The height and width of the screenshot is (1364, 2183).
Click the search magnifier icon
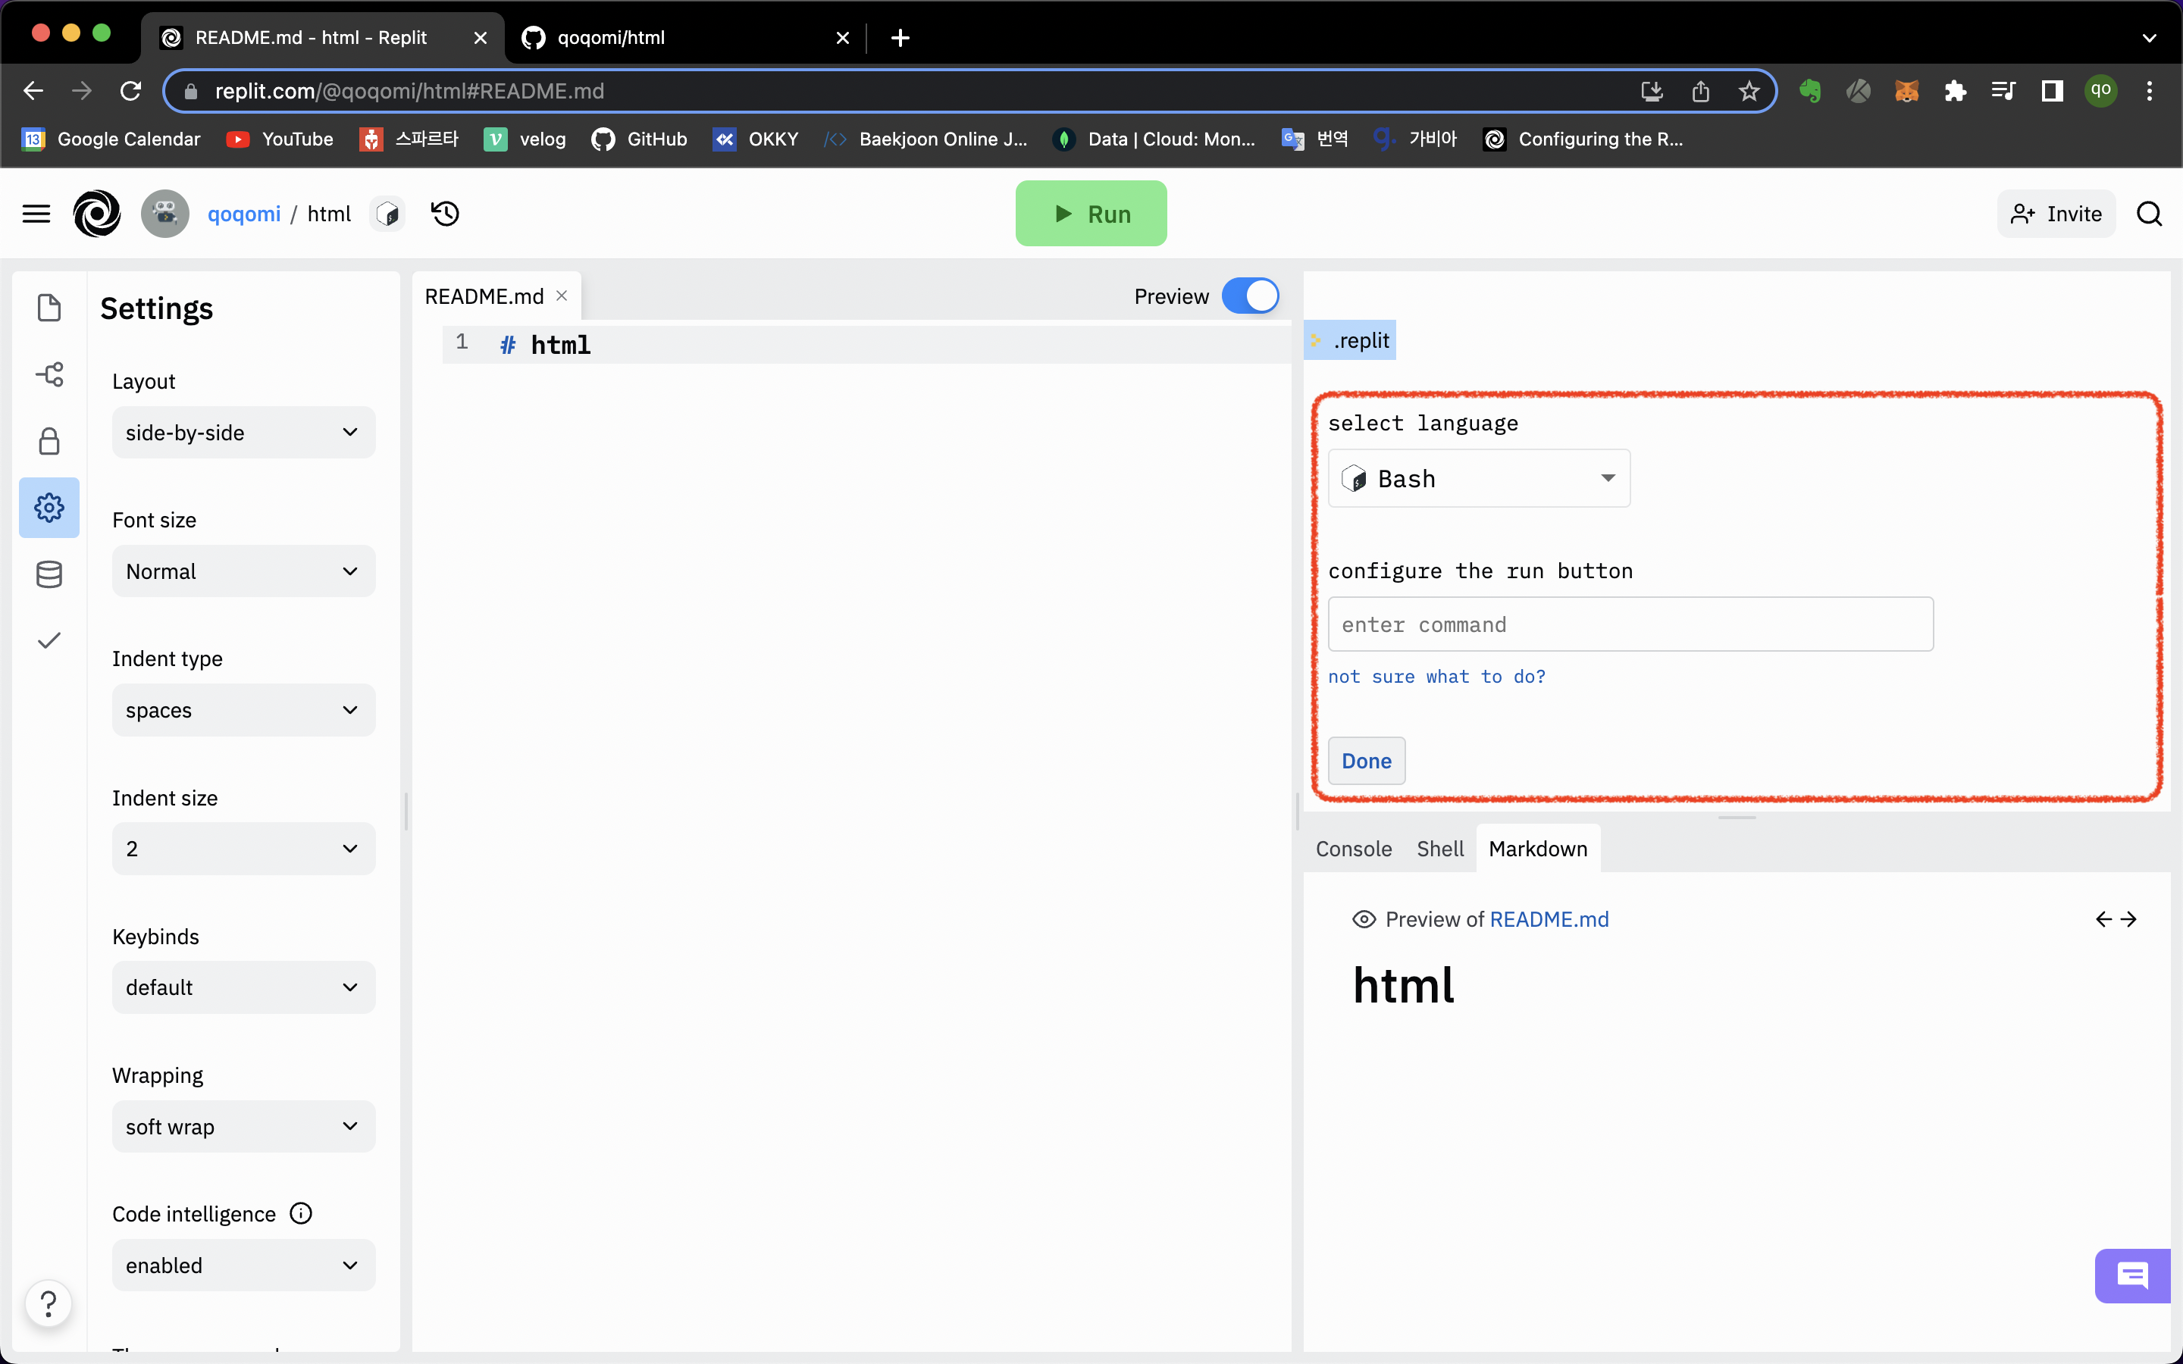tap(2149, 214)
